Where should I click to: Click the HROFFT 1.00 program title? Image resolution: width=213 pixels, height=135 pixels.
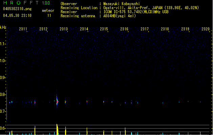click(27, 3)
